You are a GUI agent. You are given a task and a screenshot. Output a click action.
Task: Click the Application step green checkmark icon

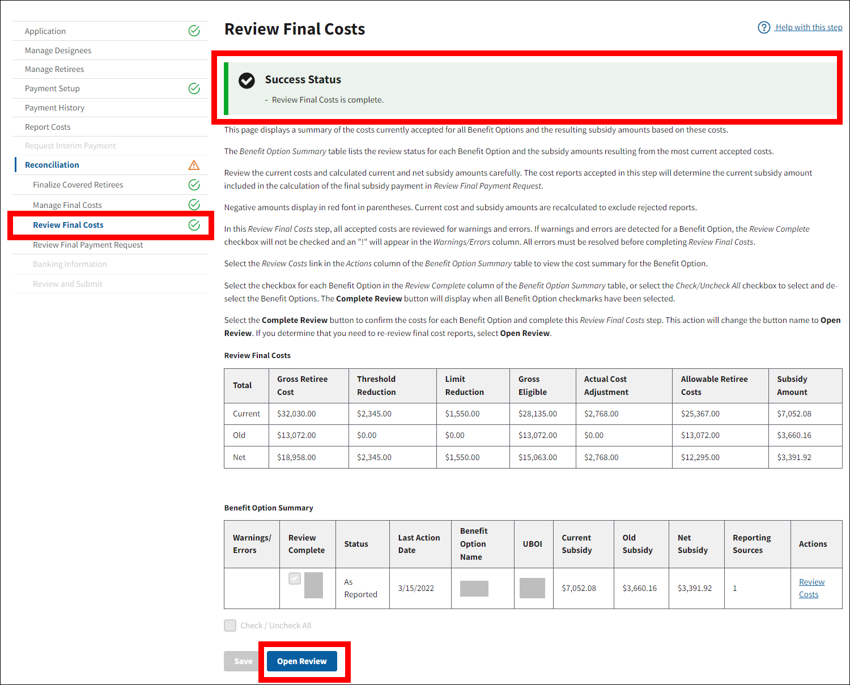pyautogui.click(x=194, y=31)
